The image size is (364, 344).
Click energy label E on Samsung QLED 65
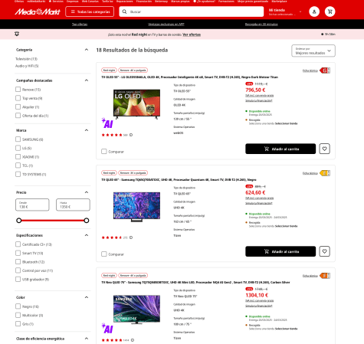click(x=325, y=173)
